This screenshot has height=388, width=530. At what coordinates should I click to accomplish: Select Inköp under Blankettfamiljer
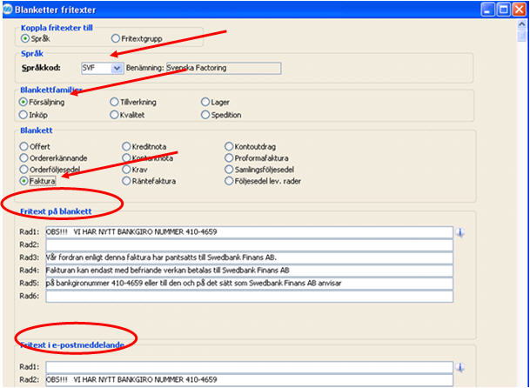[24, 115]
